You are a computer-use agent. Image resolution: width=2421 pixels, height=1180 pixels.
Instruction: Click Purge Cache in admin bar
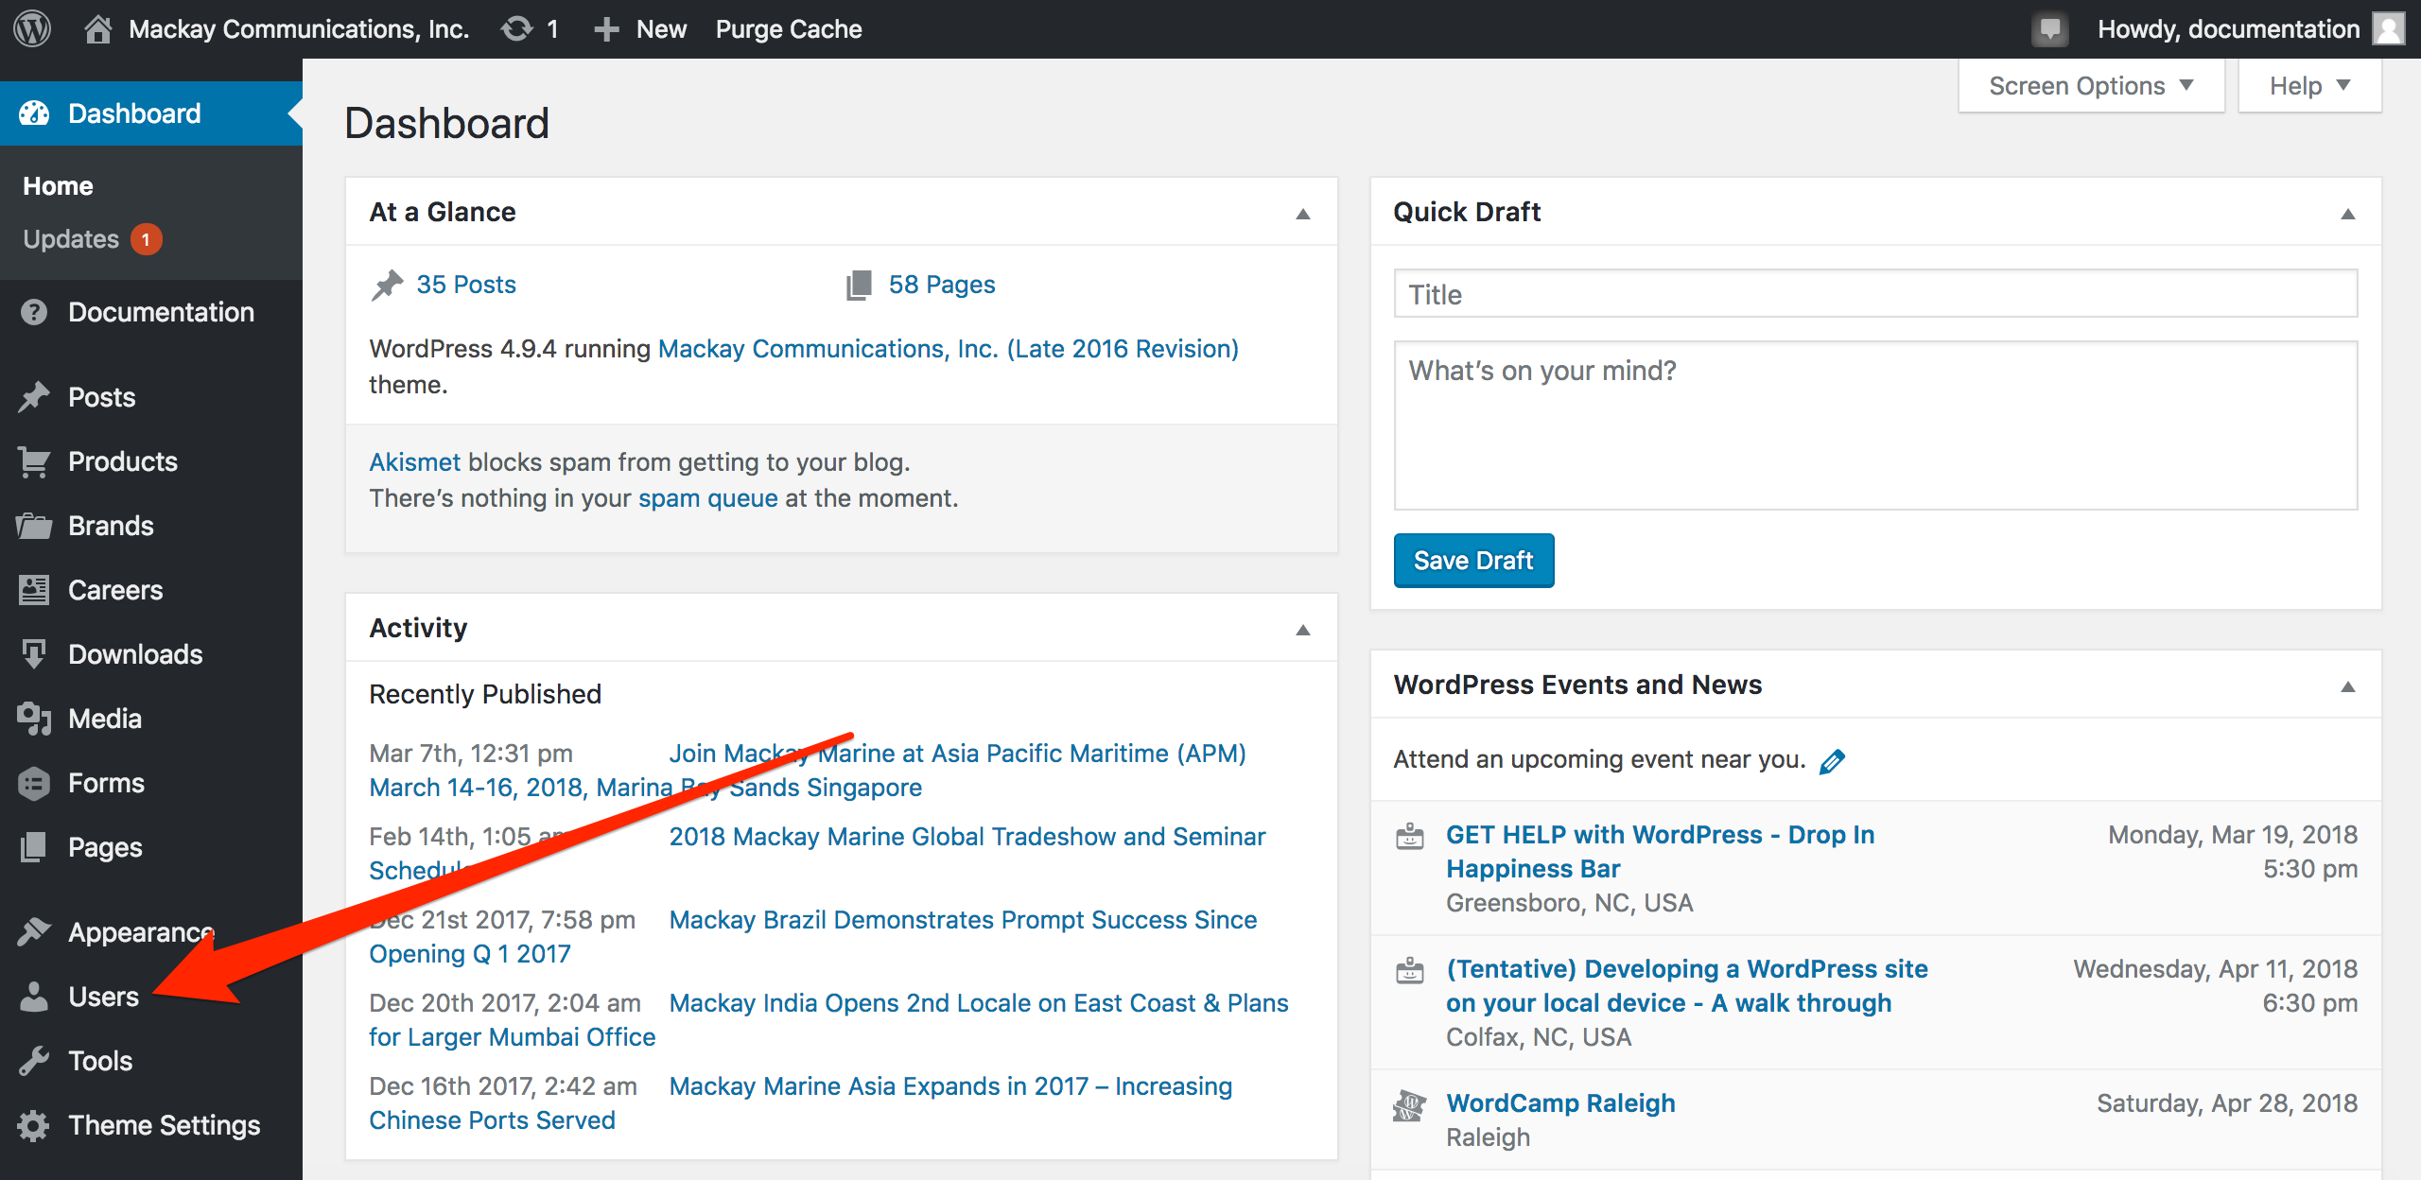pyautogui.click(x=789, y=29)
